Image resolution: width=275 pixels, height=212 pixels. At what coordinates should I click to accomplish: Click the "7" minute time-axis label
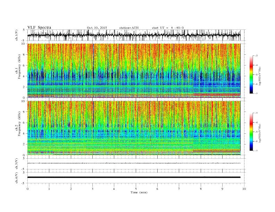click(x=179, y=189)
